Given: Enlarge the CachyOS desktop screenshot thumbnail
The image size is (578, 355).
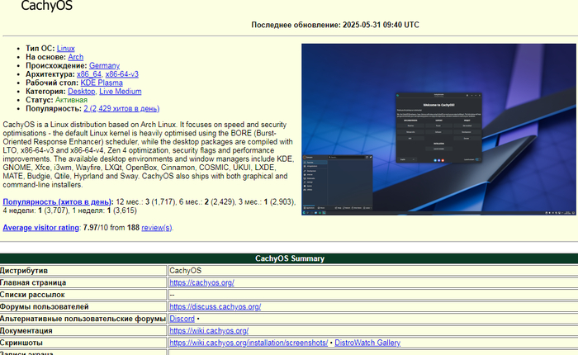Looking at the screenshot, I should (439, 130).
